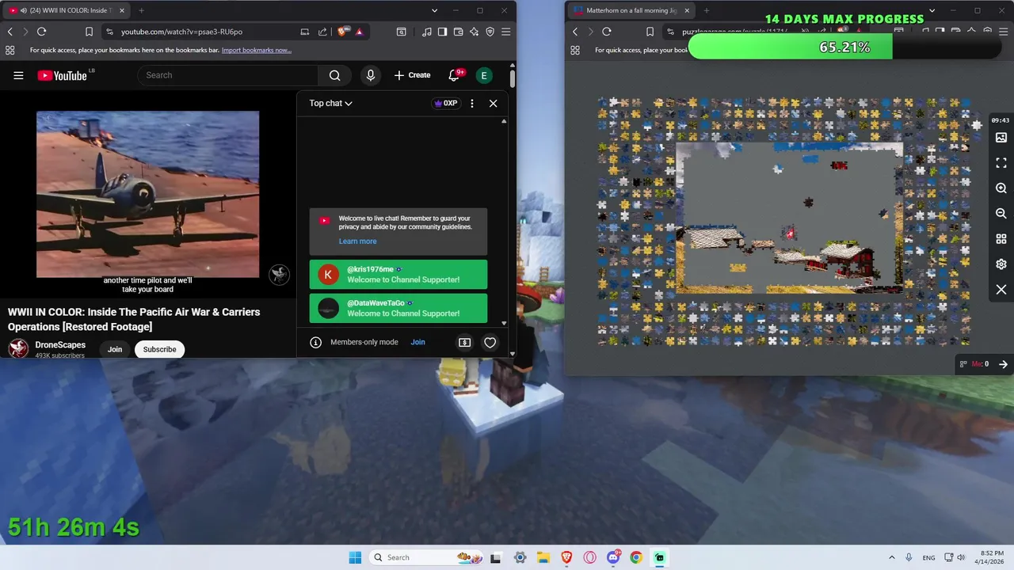
Task: Open a new tab in YouTube window
Action: click(141, 10)
